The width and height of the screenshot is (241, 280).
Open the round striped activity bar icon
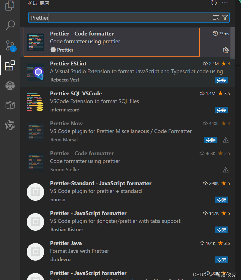tap(10, 86)
